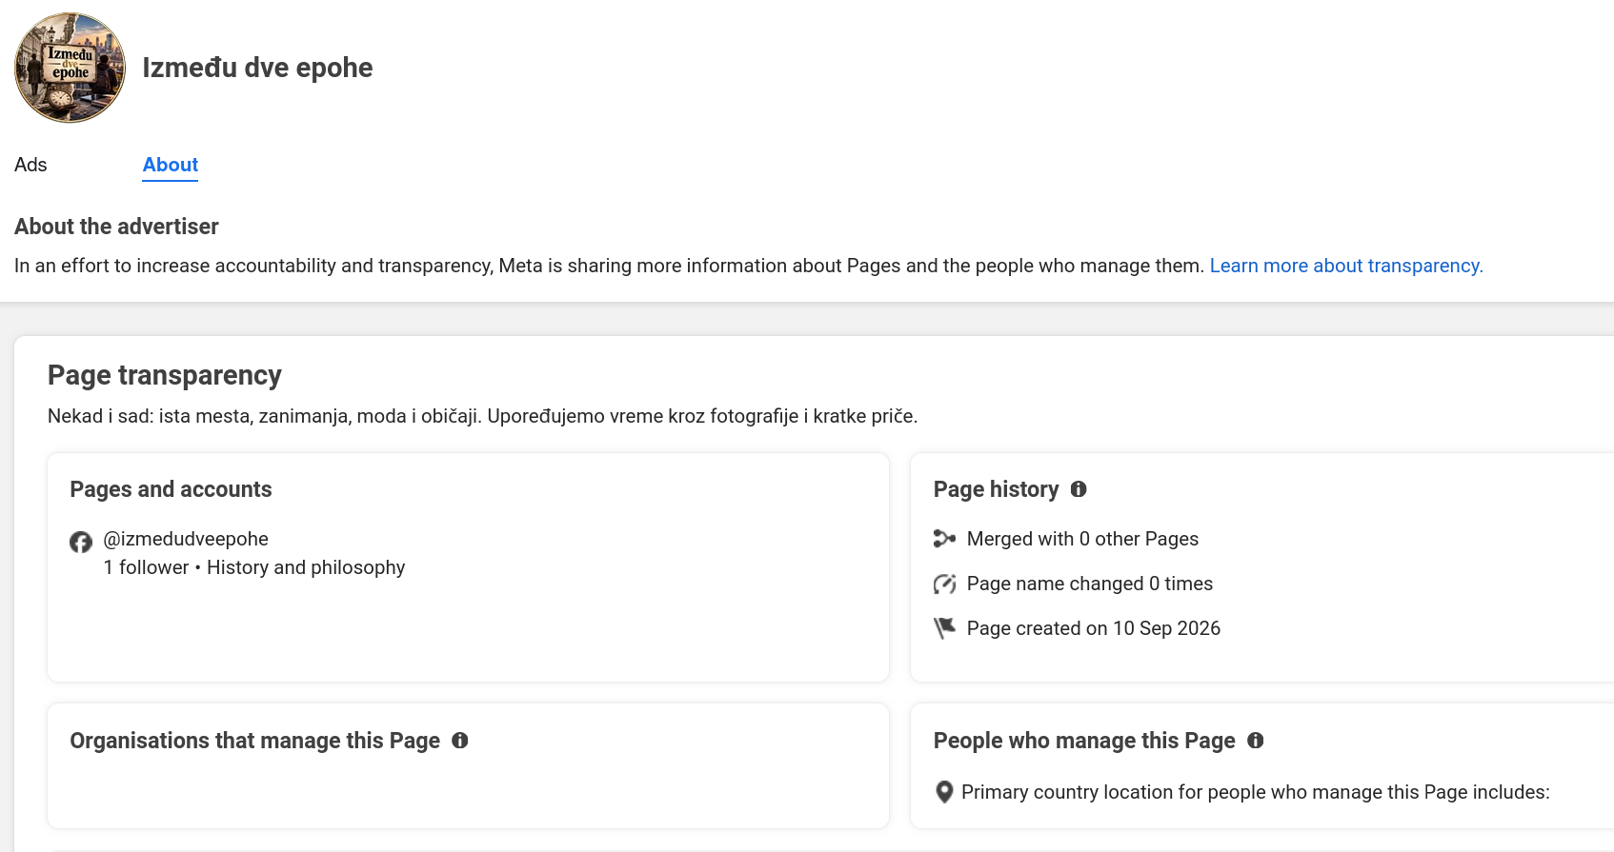This screenshot has width=1614, height=852.
Task: Click 1 follower History and philosophy text
Action: point(254,567)
